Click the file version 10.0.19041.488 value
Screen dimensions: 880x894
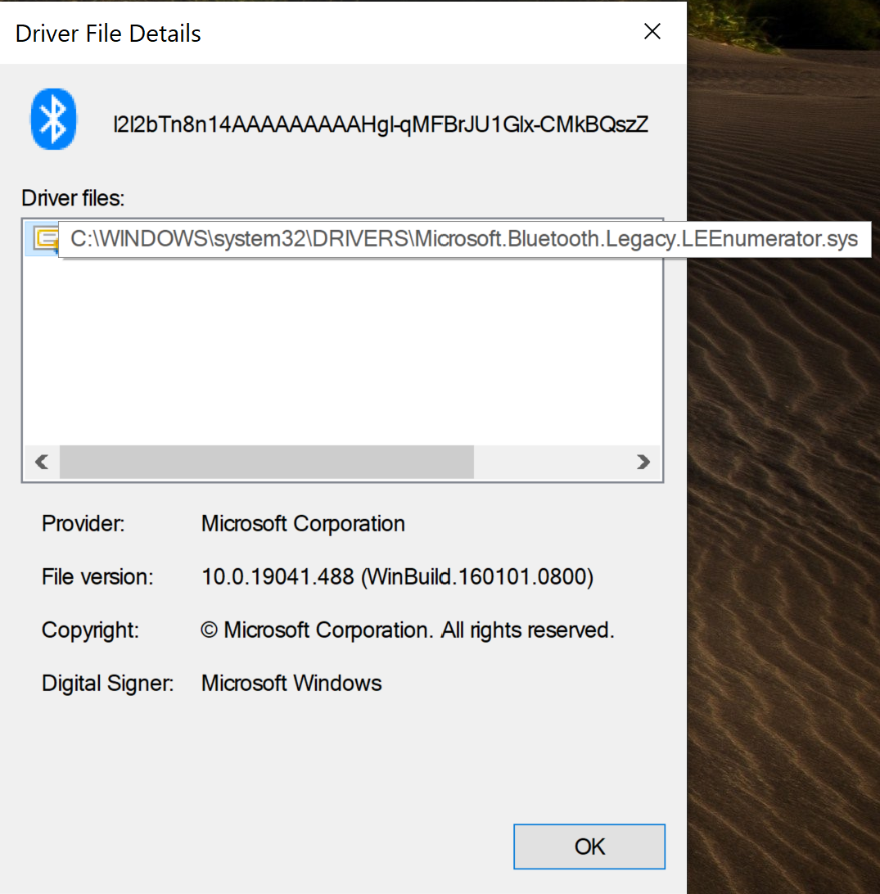pos(397,576)
